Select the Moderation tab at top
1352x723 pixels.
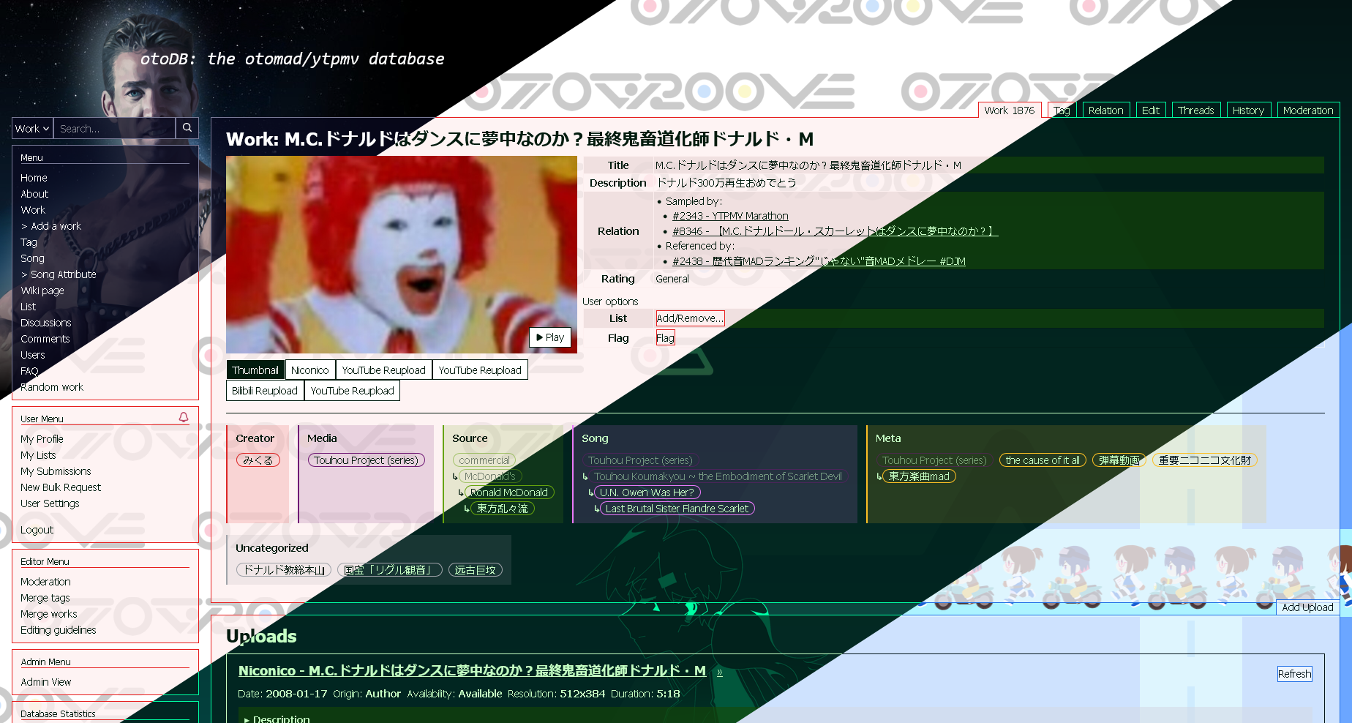1308,110
